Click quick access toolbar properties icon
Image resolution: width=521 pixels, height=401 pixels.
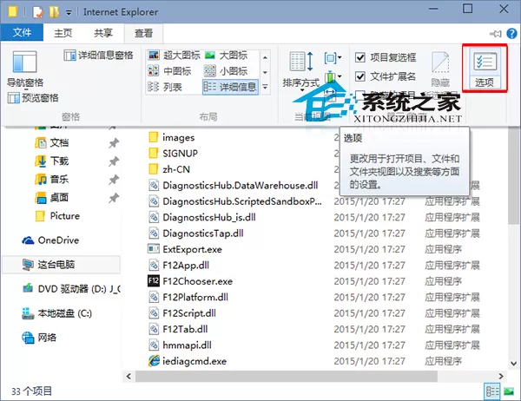[38, 12]
